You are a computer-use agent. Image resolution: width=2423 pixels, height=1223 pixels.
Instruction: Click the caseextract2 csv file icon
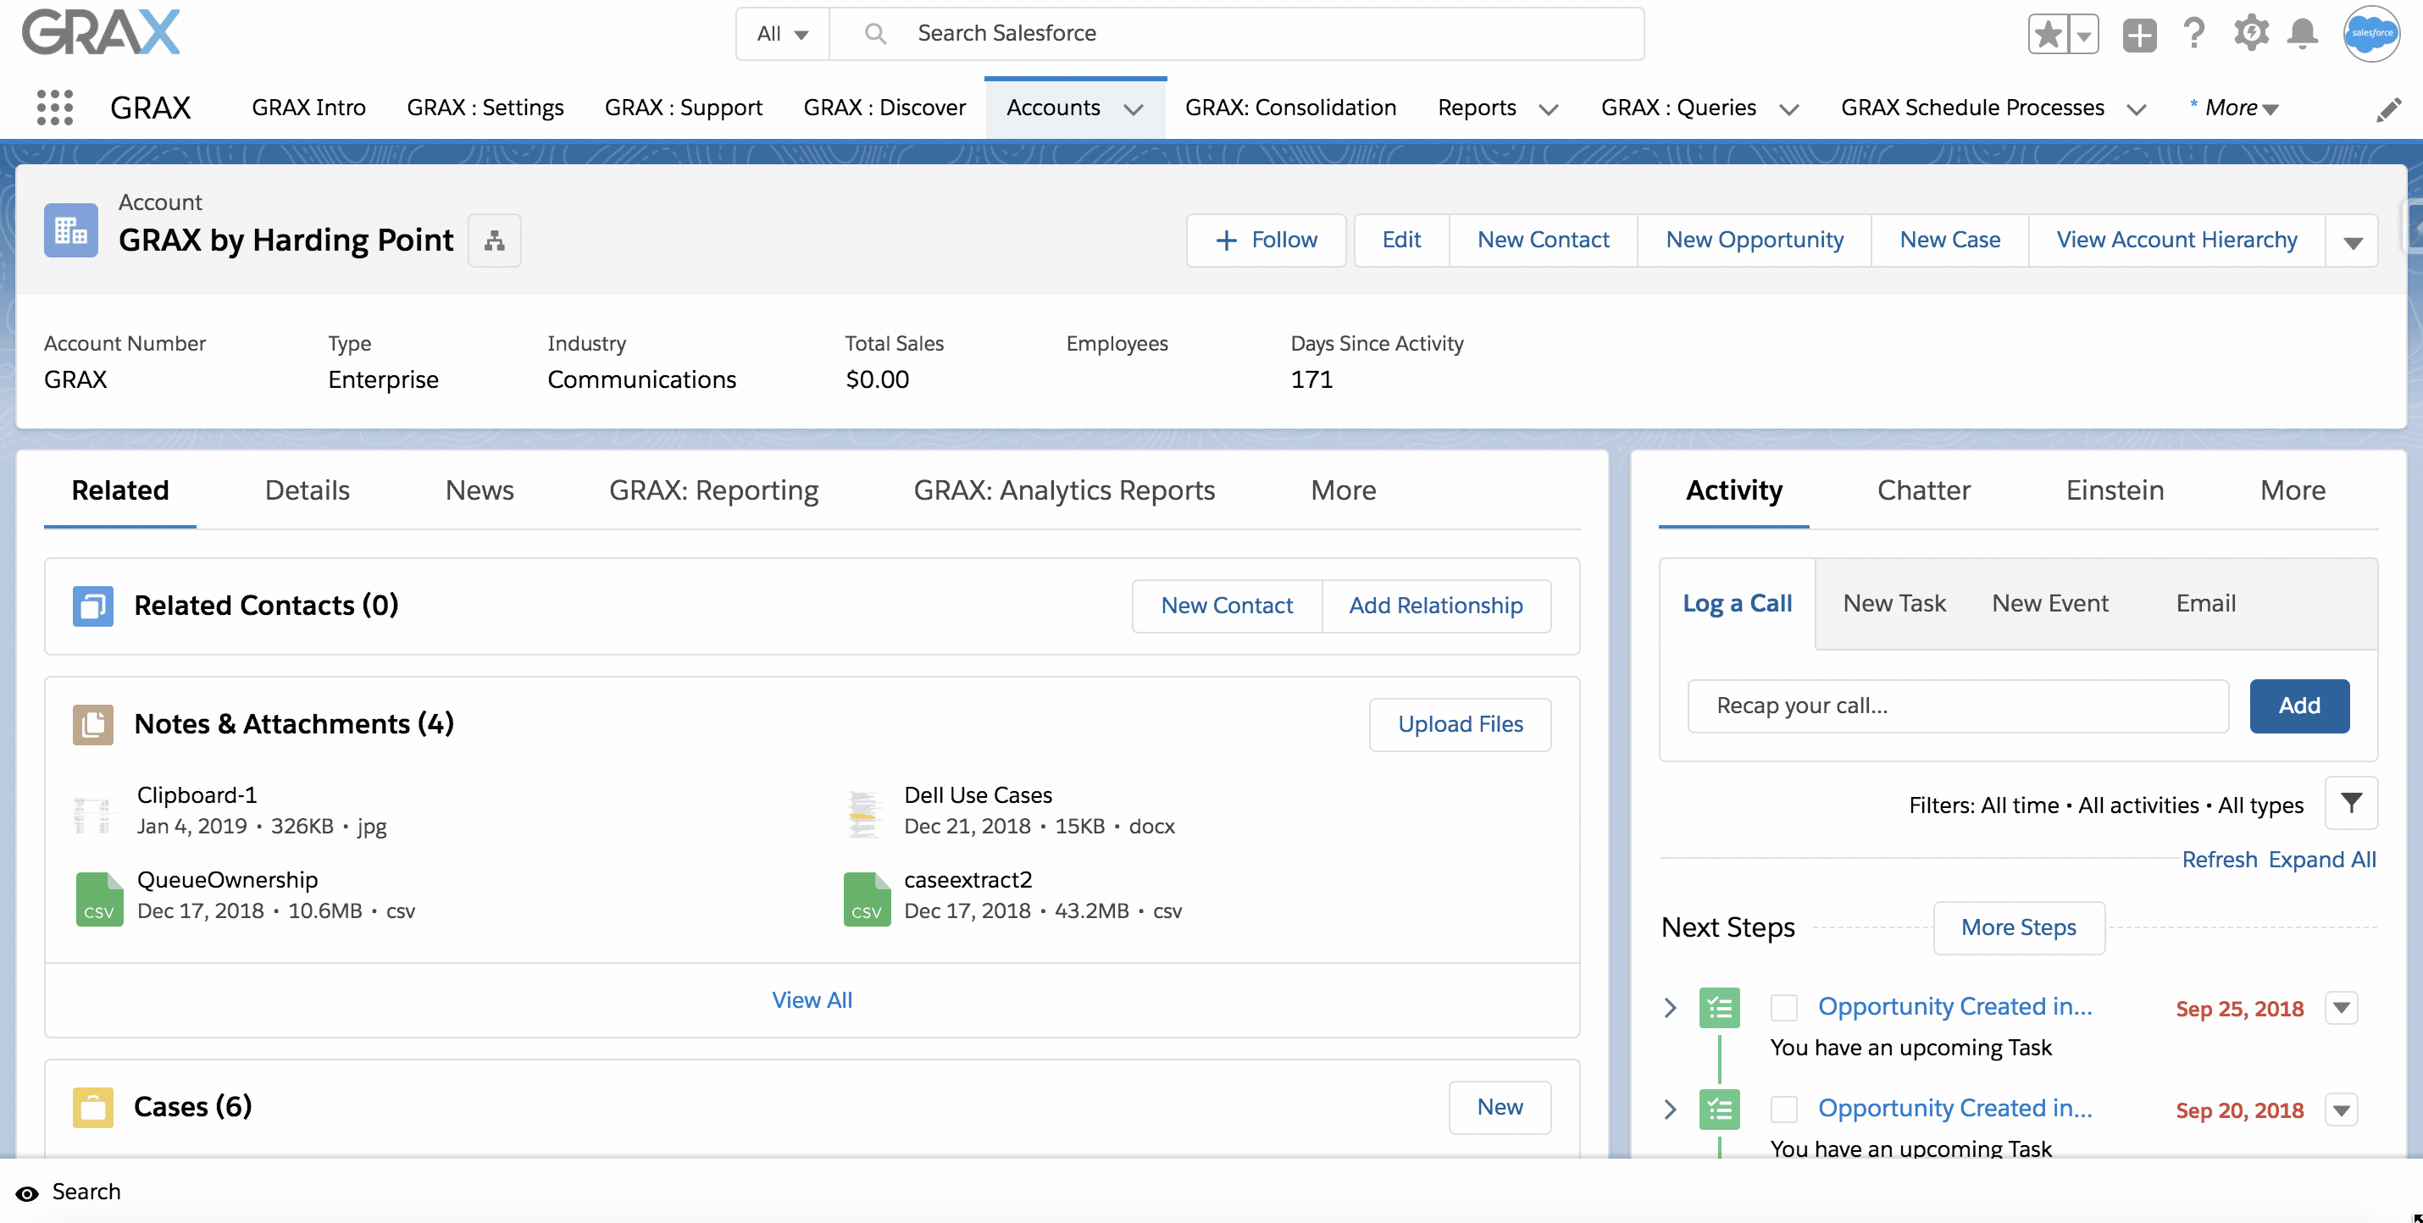867,899
